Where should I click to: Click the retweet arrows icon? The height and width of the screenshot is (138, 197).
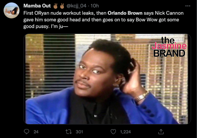pos(68,132)
